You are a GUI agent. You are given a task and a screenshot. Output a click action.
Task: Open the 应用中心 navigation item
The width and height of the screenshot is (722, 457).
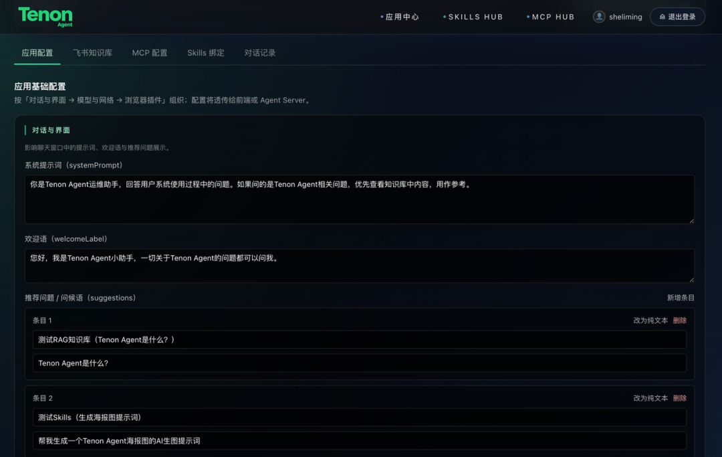(x=400, y=17)
